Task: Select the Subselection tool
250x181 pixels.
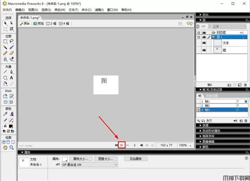Action: [12, 23]
